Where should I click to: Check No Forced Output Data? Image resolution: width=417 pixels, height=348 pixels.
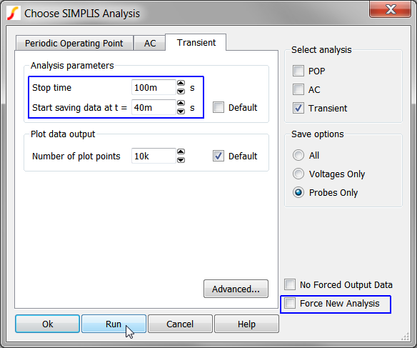[290, 284]
